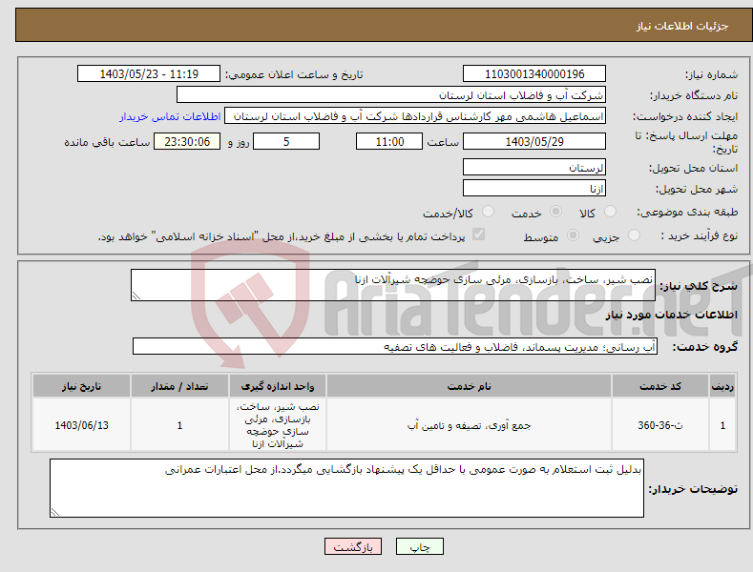Click the طبقه بندی موضوعی label

click(687, 212)
